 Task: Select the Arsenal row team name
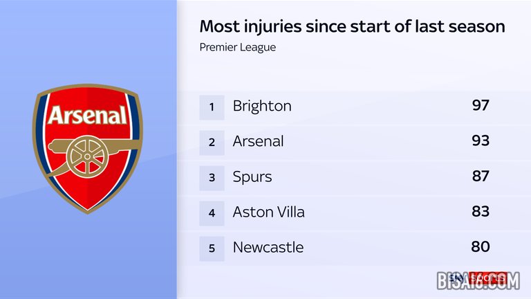click(258, 142)
